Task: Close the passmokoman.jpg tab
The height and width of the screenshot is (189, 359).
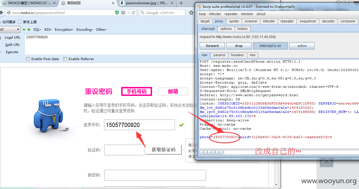Action: [x=172, y=3]
